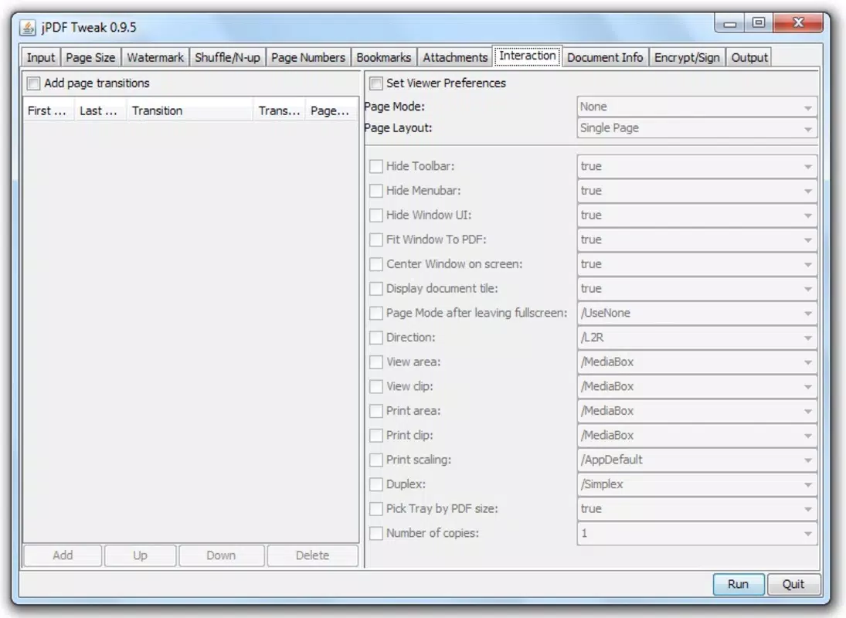Click the Up button
The width and height of the screenshot is (846, 618).
coord(141,555)
